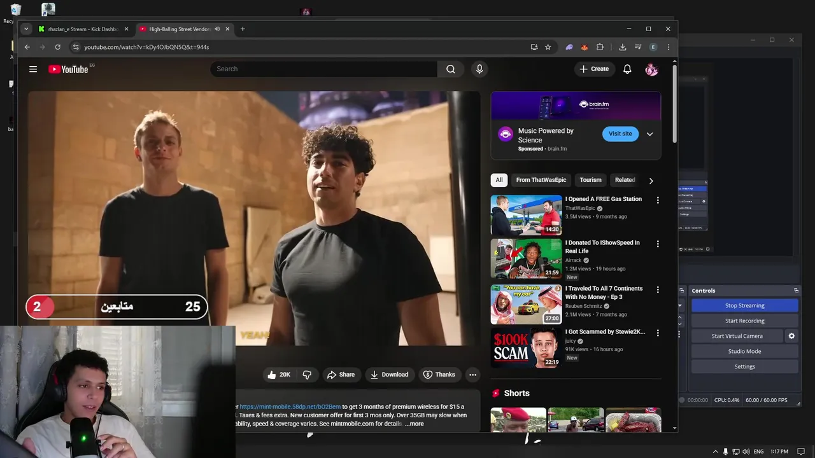This screenshot has height=458, width=815.
Task: Expand video description with '...more'
Action: point(414,424)
